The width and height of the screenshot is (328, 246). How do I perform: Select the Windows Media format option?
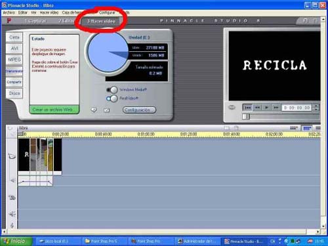click(x=112, y=90)
